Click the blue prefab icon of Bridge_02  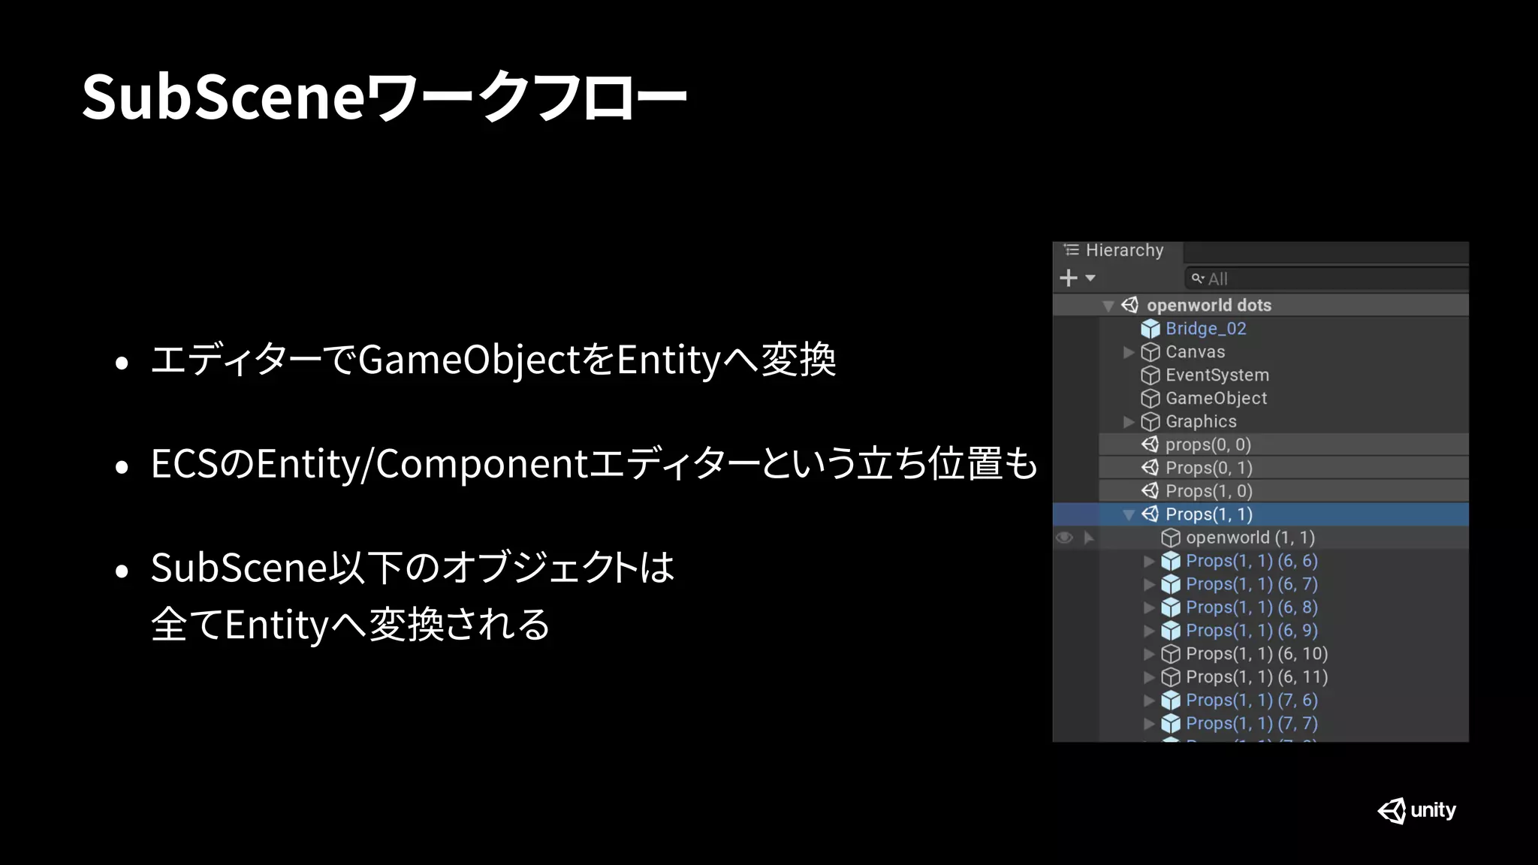point(1150,329)
